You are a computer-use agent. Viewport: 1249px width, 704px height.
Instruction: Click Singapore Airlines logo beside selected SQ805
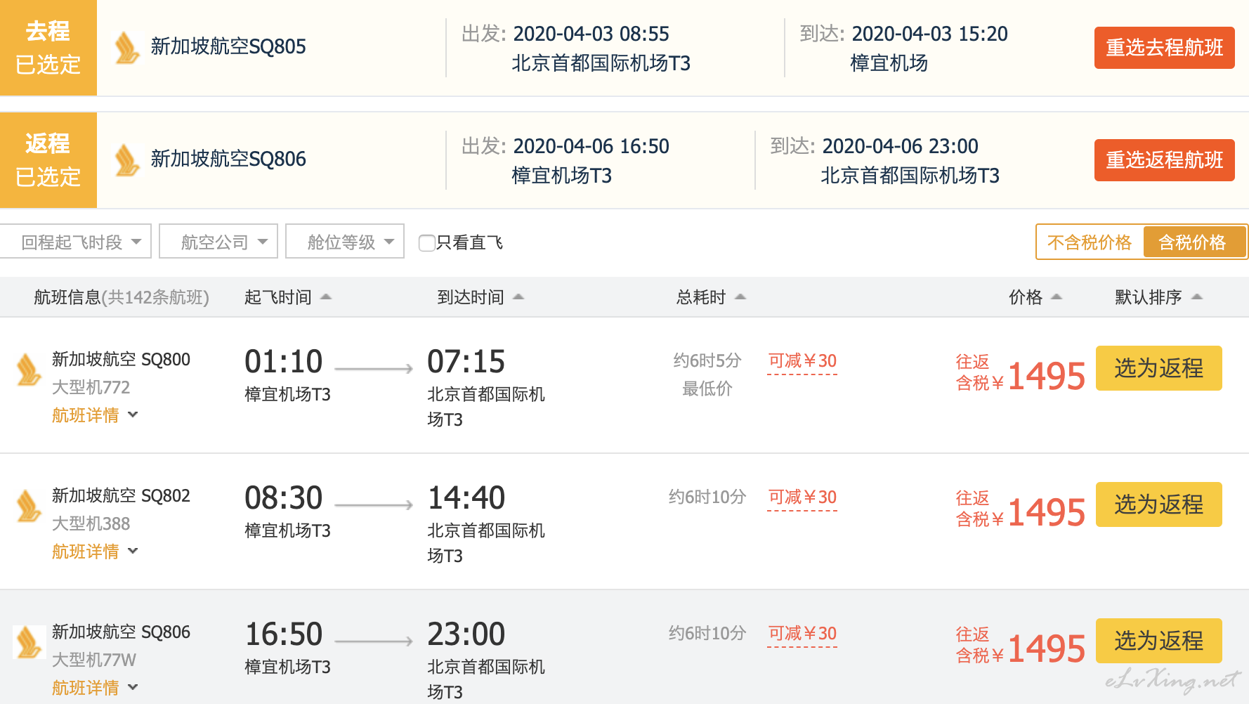pos(127,47)
